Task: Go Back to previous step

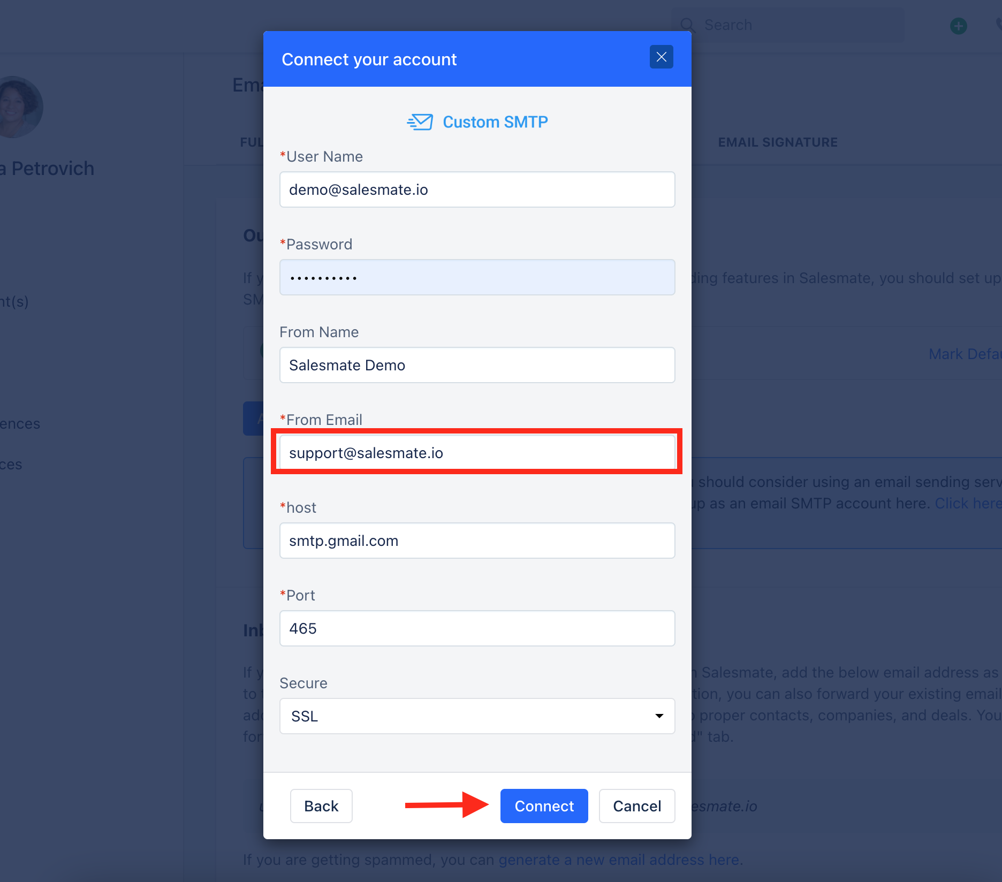Action: (321, 806)
